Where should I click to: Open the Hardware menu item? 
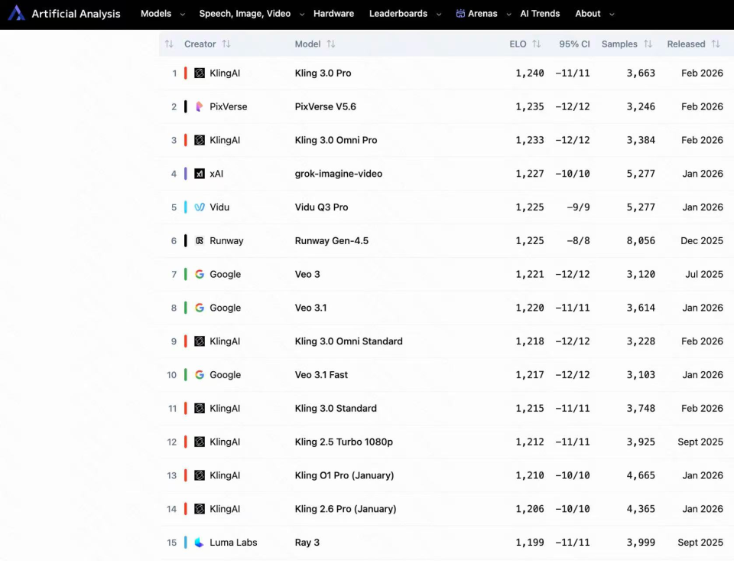pos(333,14)
